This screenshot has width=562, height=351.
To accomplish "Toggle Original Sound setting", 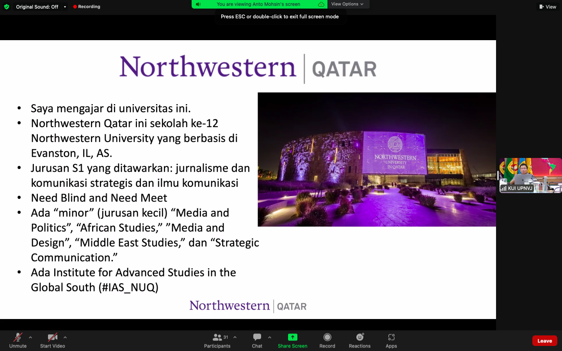I will coord(37,7).
